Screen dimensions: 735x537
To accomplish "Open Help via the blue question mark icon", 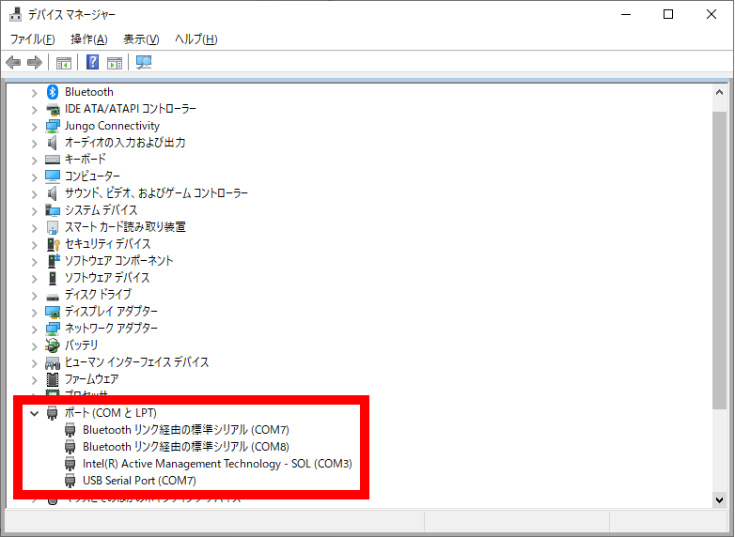I will pos(93,63).
